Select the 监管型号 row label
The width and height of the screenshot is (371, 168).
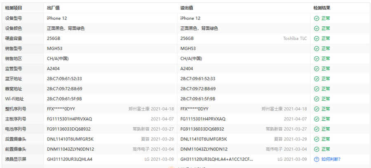tap(14, 69)
